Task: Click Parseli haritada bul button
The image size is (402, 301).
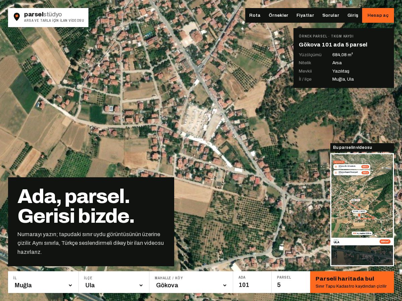Action: pos(352,282)
